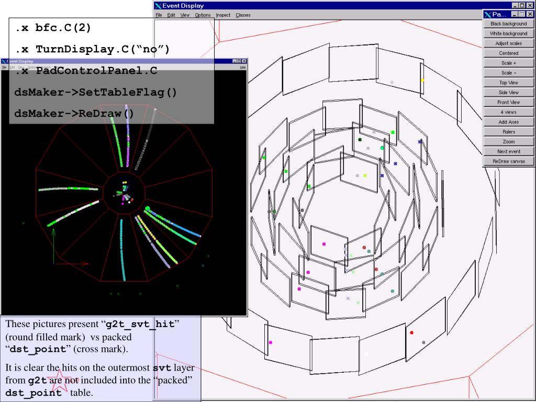
Task: Click the "dsMaker->SetTableFlag()" text
Action: coord(96,92)
